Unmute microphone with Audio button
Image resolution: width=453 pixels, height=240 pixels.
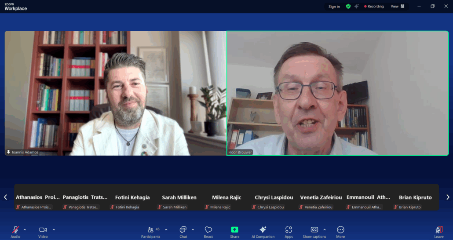[x=15, y=231]
